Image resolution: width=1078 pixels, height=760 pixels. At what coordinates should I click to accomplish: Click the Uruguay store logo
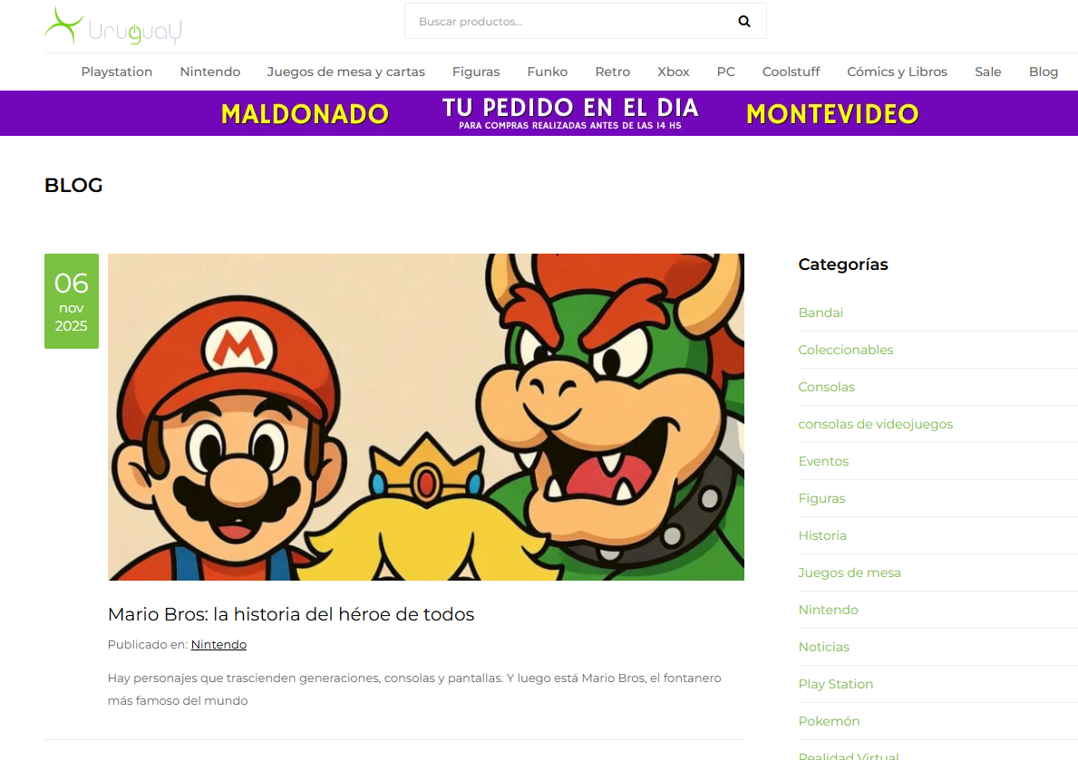coord(112,26)
